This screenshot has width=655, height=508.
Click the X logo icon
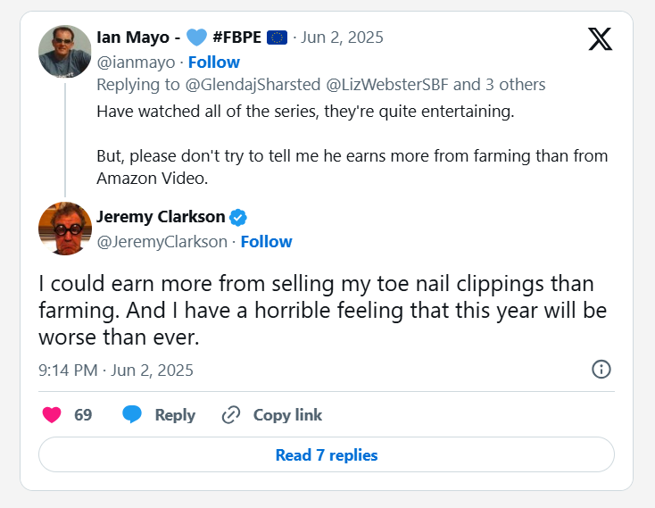click(x=601, y=38)
